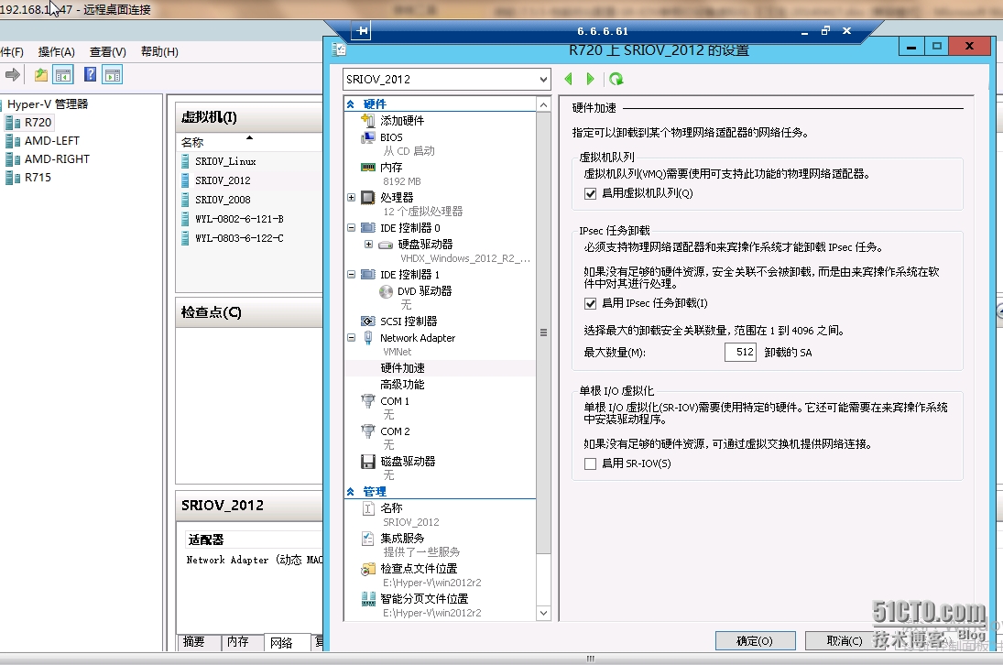Click the IDE 控制器 1 icon

tap(368, 274)
